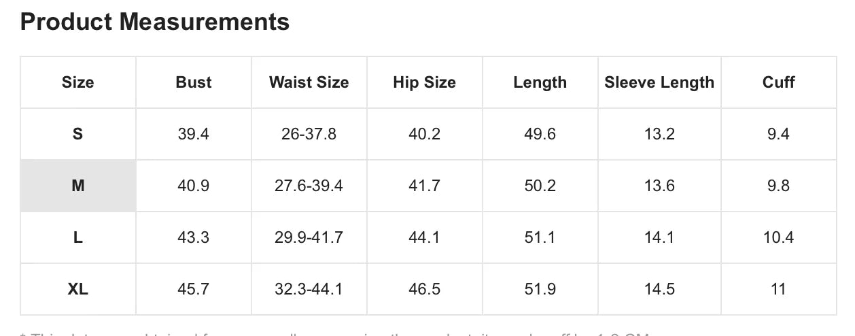Select the Waist Size column header
Screen dimensions: 855x336
(x=309, y=82)
